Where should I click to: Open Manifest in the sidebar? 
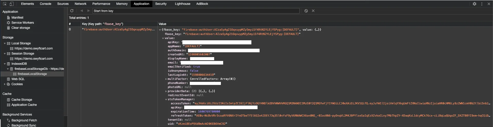point(17,18)
